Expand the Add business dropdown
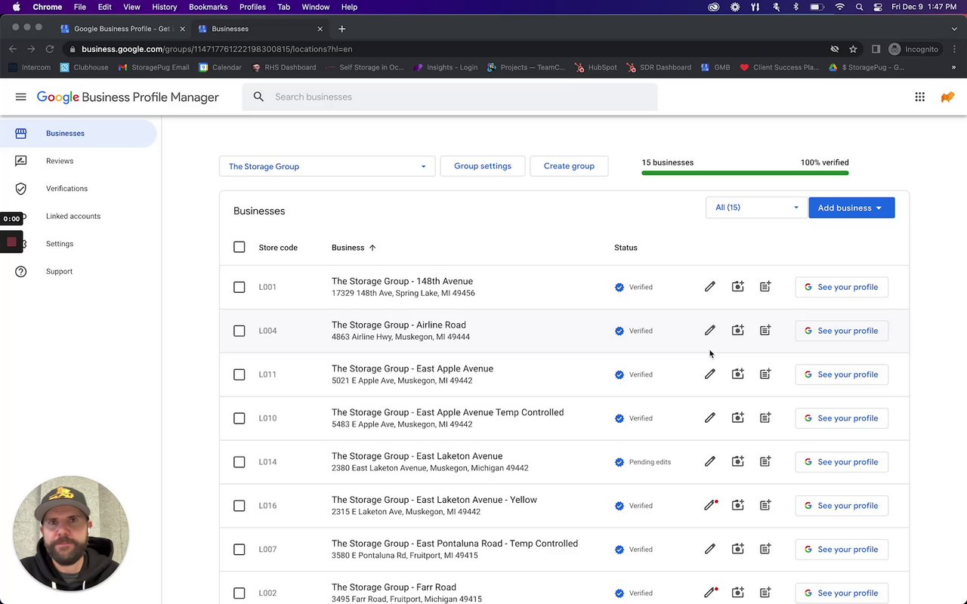Image resolution: width=967 pixels, height=604 pixels. pos(851,208)
